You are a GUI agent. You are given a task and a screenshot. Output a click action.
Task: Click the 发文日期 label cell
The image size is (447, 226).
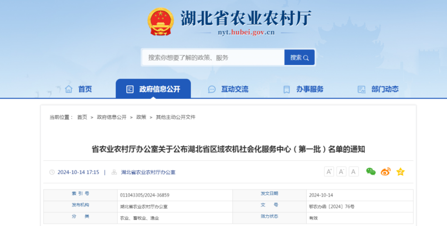(x=269, y=195)
